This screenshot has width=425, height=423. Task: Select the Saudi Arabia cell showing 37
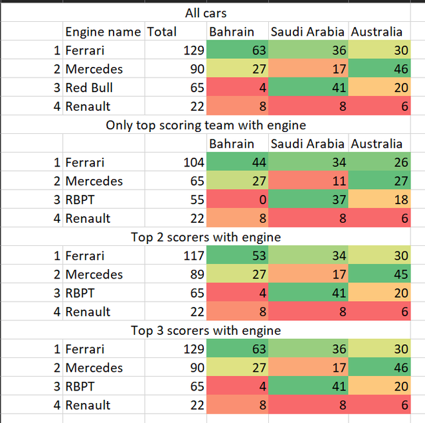(308, 200)
